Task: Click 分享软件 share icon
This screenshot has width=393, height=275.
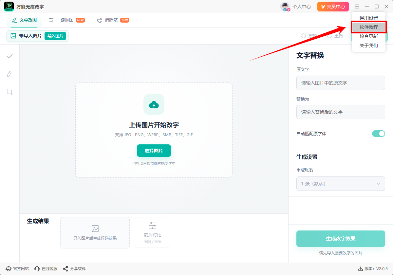Action: (x=65, y=269)
